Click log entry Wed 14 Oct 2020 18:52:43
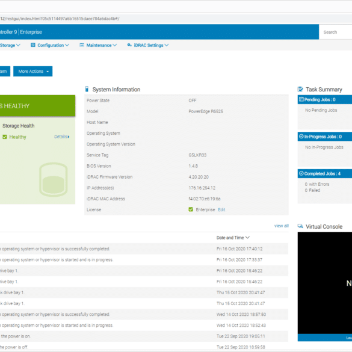The image size is (352, 352). pos(144,326)
